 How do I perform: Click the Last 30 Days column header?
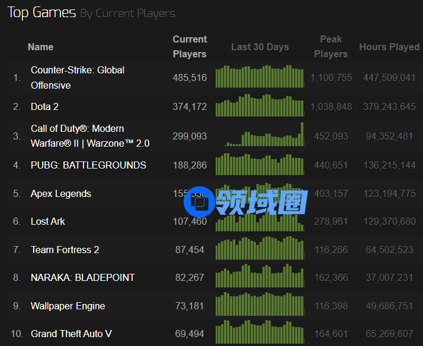(260, 47)
